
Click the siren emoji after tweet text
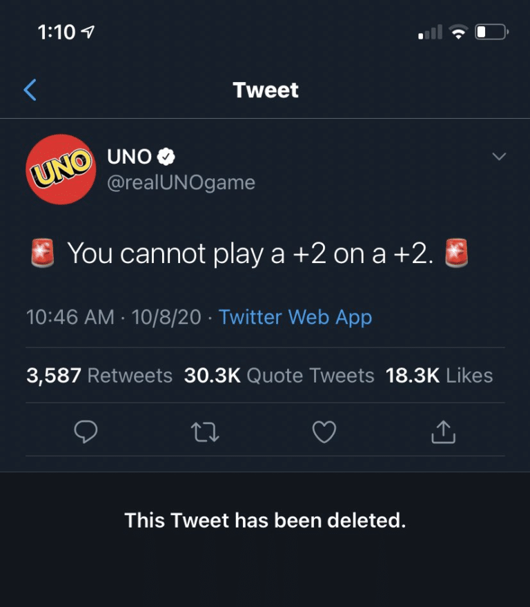[457, 253]
